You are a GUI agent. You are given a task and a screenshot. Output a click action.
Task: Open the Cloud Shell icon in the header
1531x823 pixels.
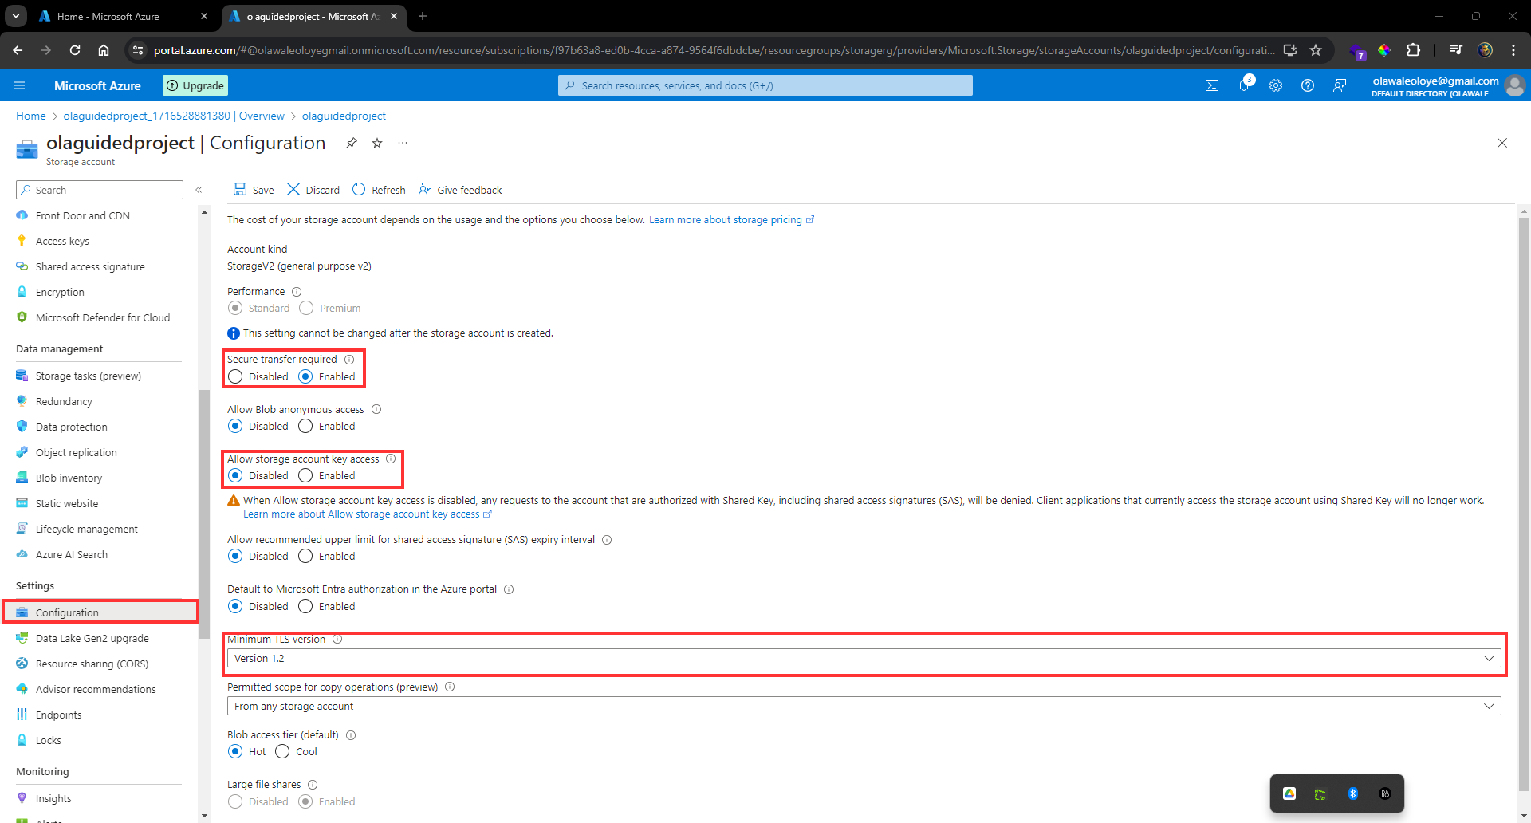point(1212,85)
